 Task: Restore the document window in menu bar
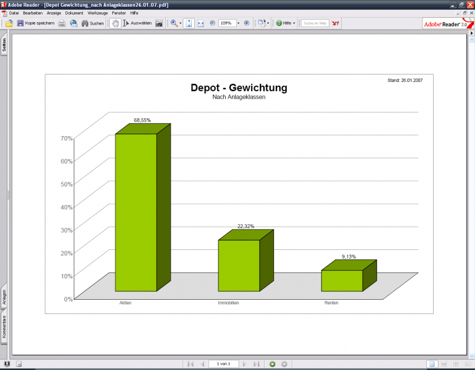point(465,13)
